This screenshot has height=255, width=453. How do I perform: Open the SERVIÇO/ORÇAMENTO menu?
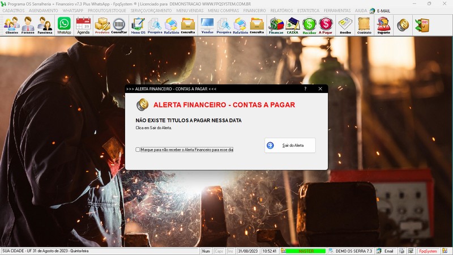tap(151, 10)
